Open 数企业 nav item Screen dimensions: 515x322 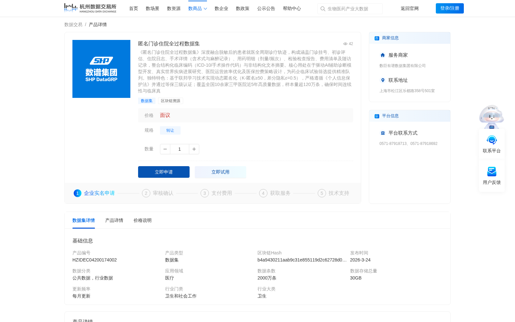click(221, 8)
